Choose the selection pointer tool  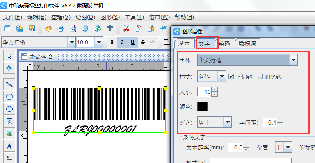(9, 56)
